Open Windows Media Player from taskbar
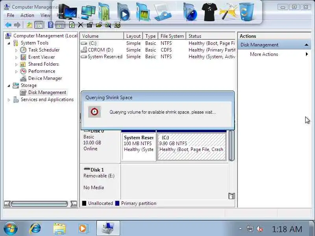The height and width of the screenshot is (236, 315). click(83, 229)
